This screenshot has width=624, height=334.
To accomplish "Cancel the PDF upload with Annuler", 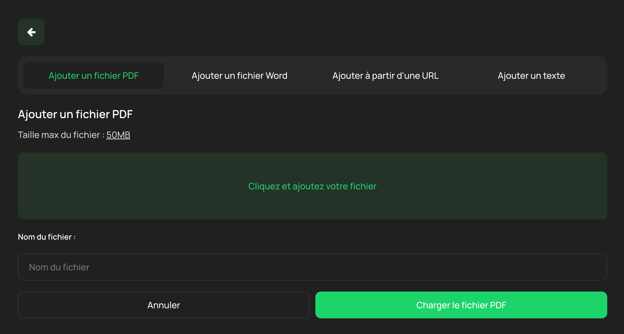I will click(164, 305).
